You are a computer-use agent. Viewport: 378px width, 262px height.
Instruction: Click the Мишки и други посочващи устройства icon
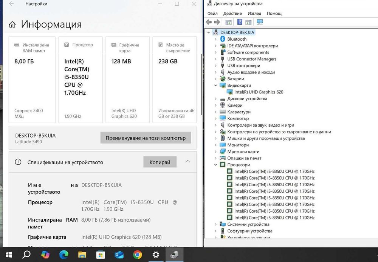tap(223, 138)
